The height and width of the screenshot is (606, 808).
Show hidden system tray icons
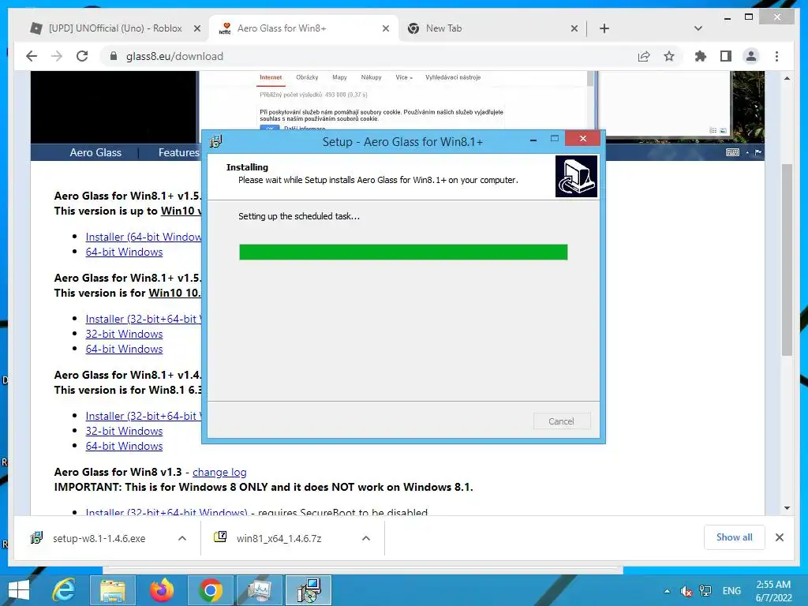667,591
